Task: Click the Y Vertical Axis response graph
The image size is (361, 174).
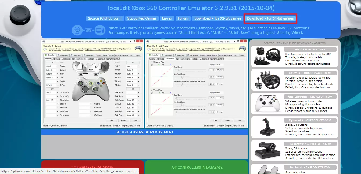Action: [162, 105]
